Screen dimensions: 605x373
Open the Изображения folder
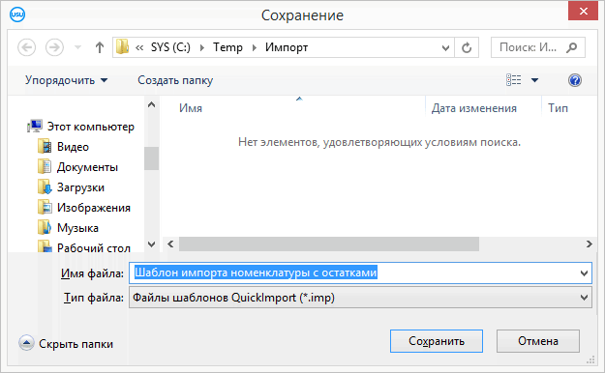tap(94, 208)
